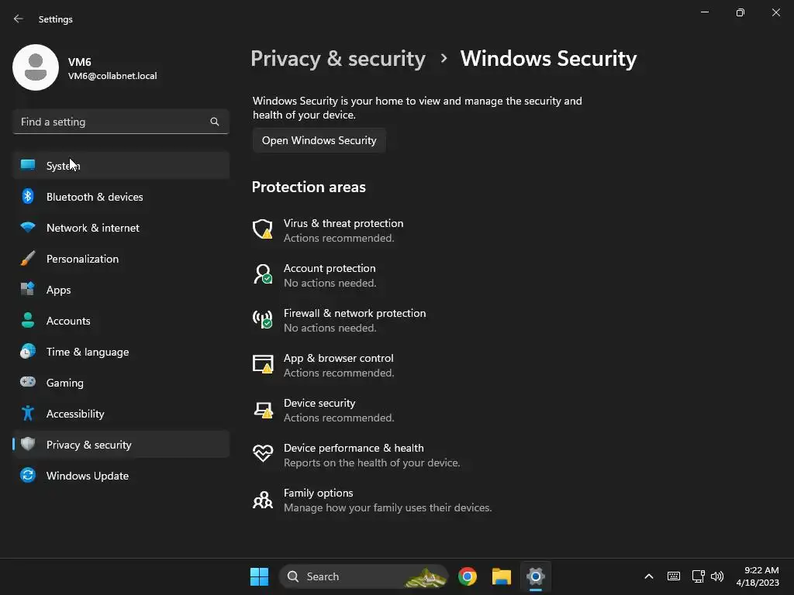Click the Device performance & health heart icon
The height and width of the screenshot is (595, 794).
click(x=263, y=454)
